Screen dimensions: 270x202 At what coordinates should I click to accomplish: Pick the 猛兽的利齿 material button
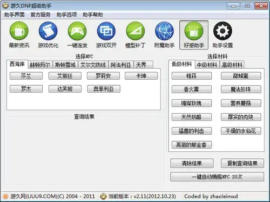192,131
